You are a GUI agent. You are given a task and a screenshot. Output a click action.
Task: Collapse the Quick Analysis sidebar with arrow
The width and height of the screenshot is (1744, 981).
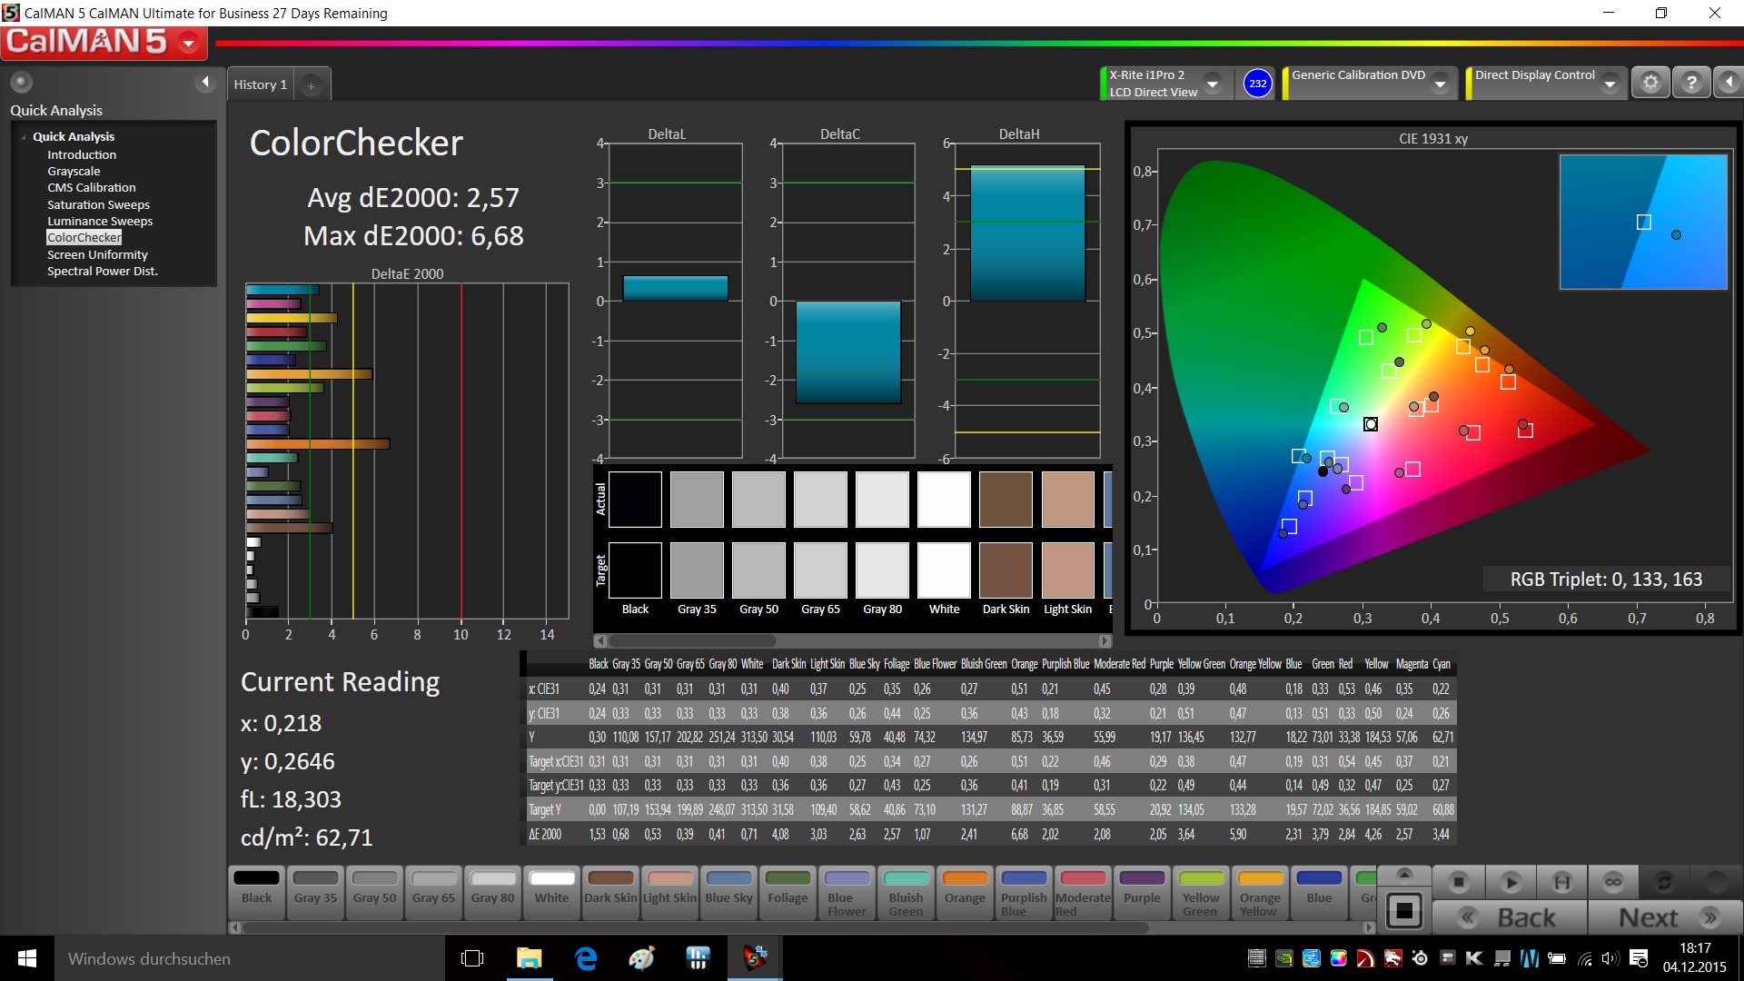pyautogui.click(x=205, y=83)
